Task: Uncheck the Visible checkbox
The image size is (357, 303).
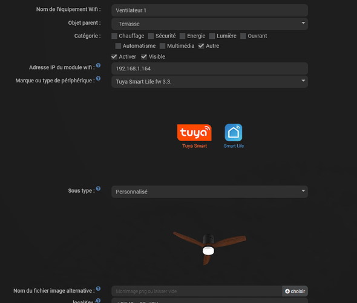Action: point(144,57)
